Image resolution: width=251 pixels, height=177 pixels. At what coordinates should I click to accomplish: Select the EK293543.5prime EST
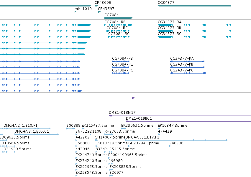91,173
